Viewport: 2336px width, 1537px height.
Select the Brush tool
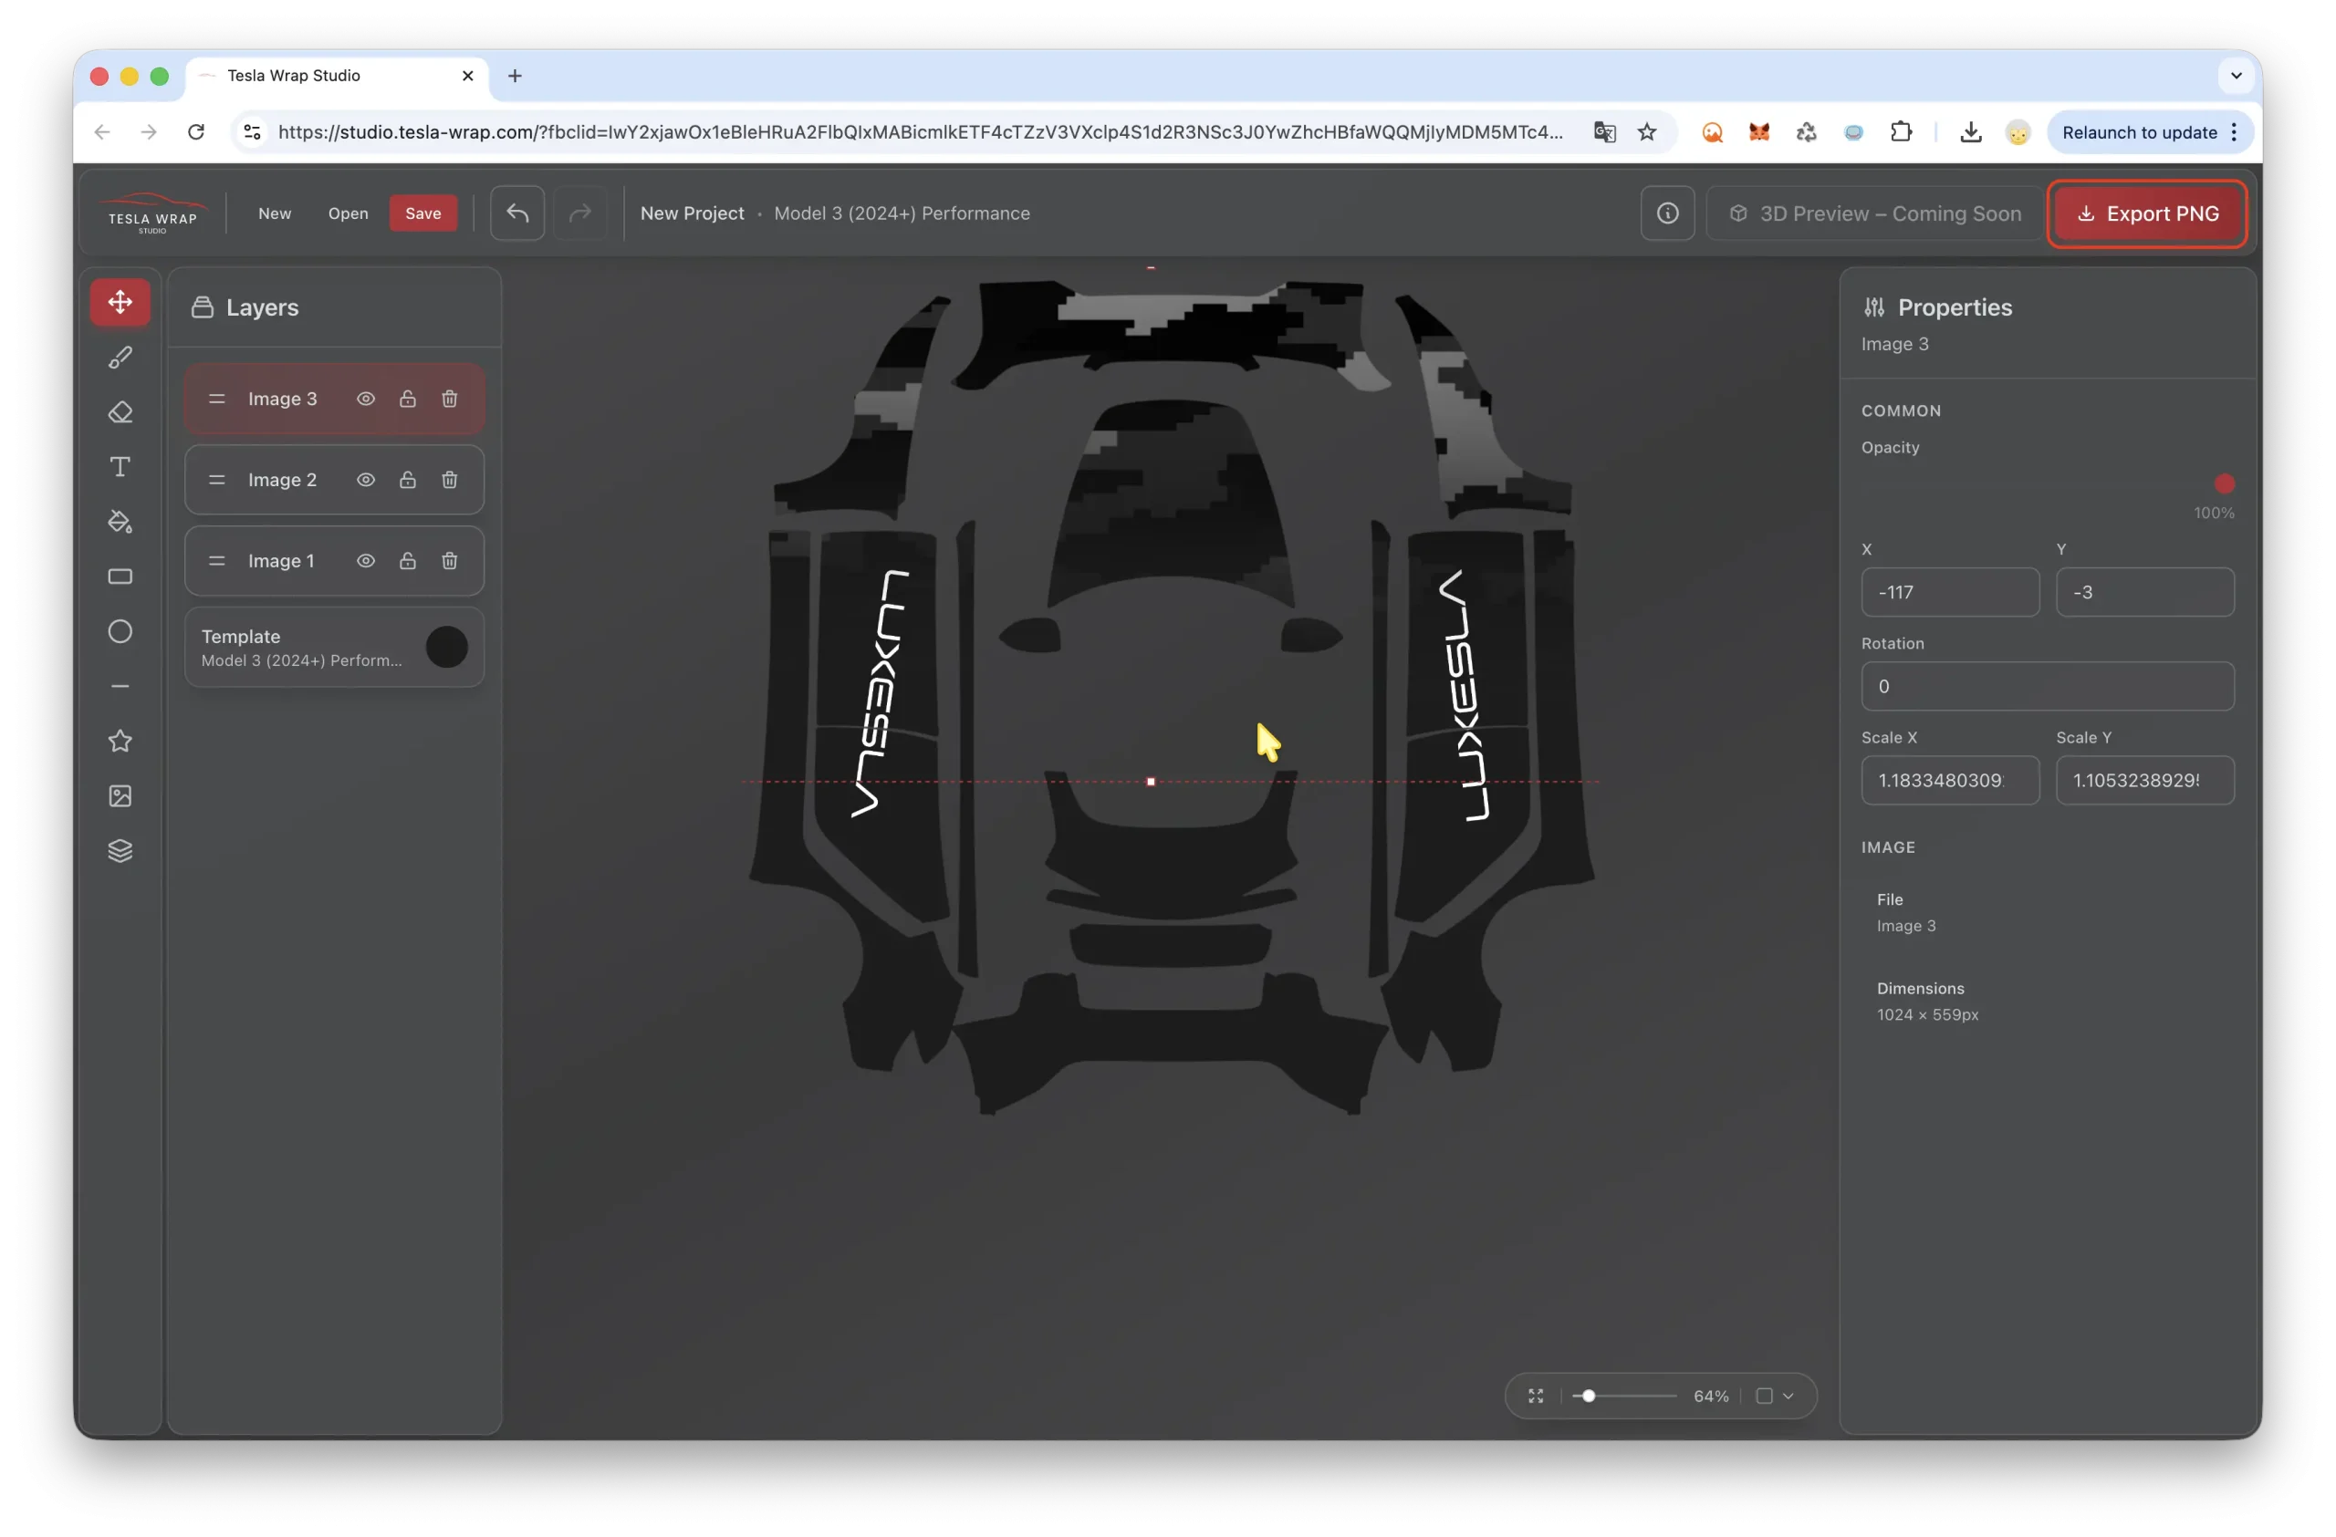(x=120, y=357)
